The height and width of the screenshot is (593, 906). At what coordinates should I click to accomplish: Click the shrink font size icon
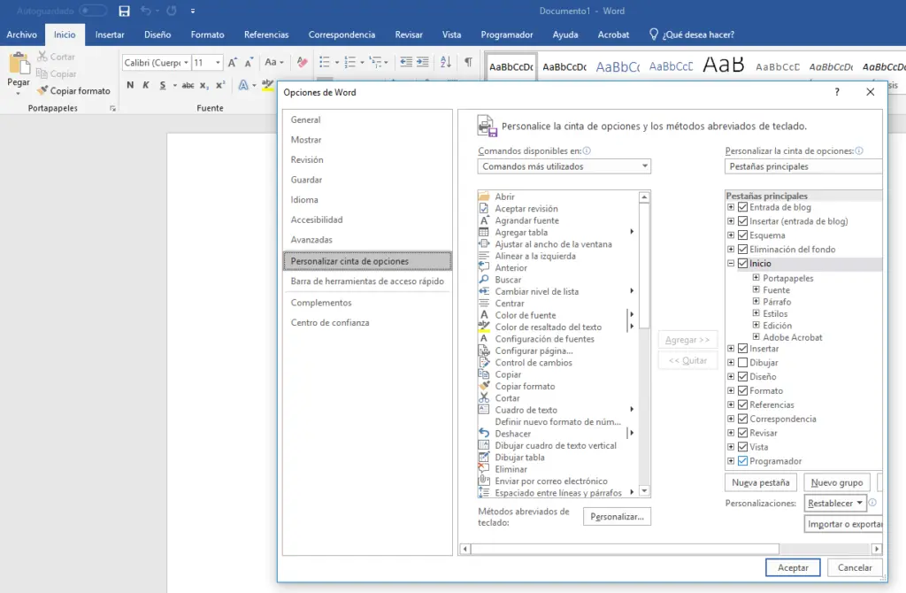coord(249,63)
